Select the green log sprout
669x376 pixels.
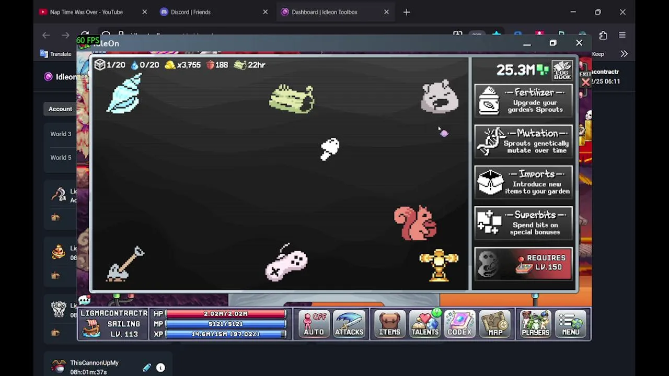click(x=292, y=99)
